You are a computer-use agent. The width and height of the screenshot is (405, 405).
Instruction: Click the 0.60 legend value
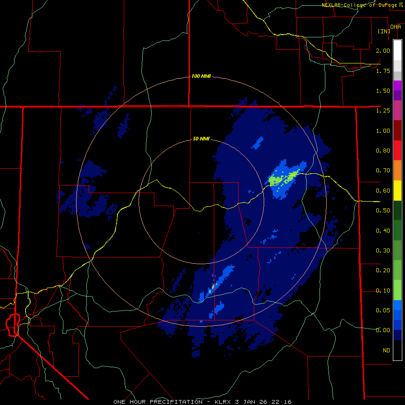(383, 191)
